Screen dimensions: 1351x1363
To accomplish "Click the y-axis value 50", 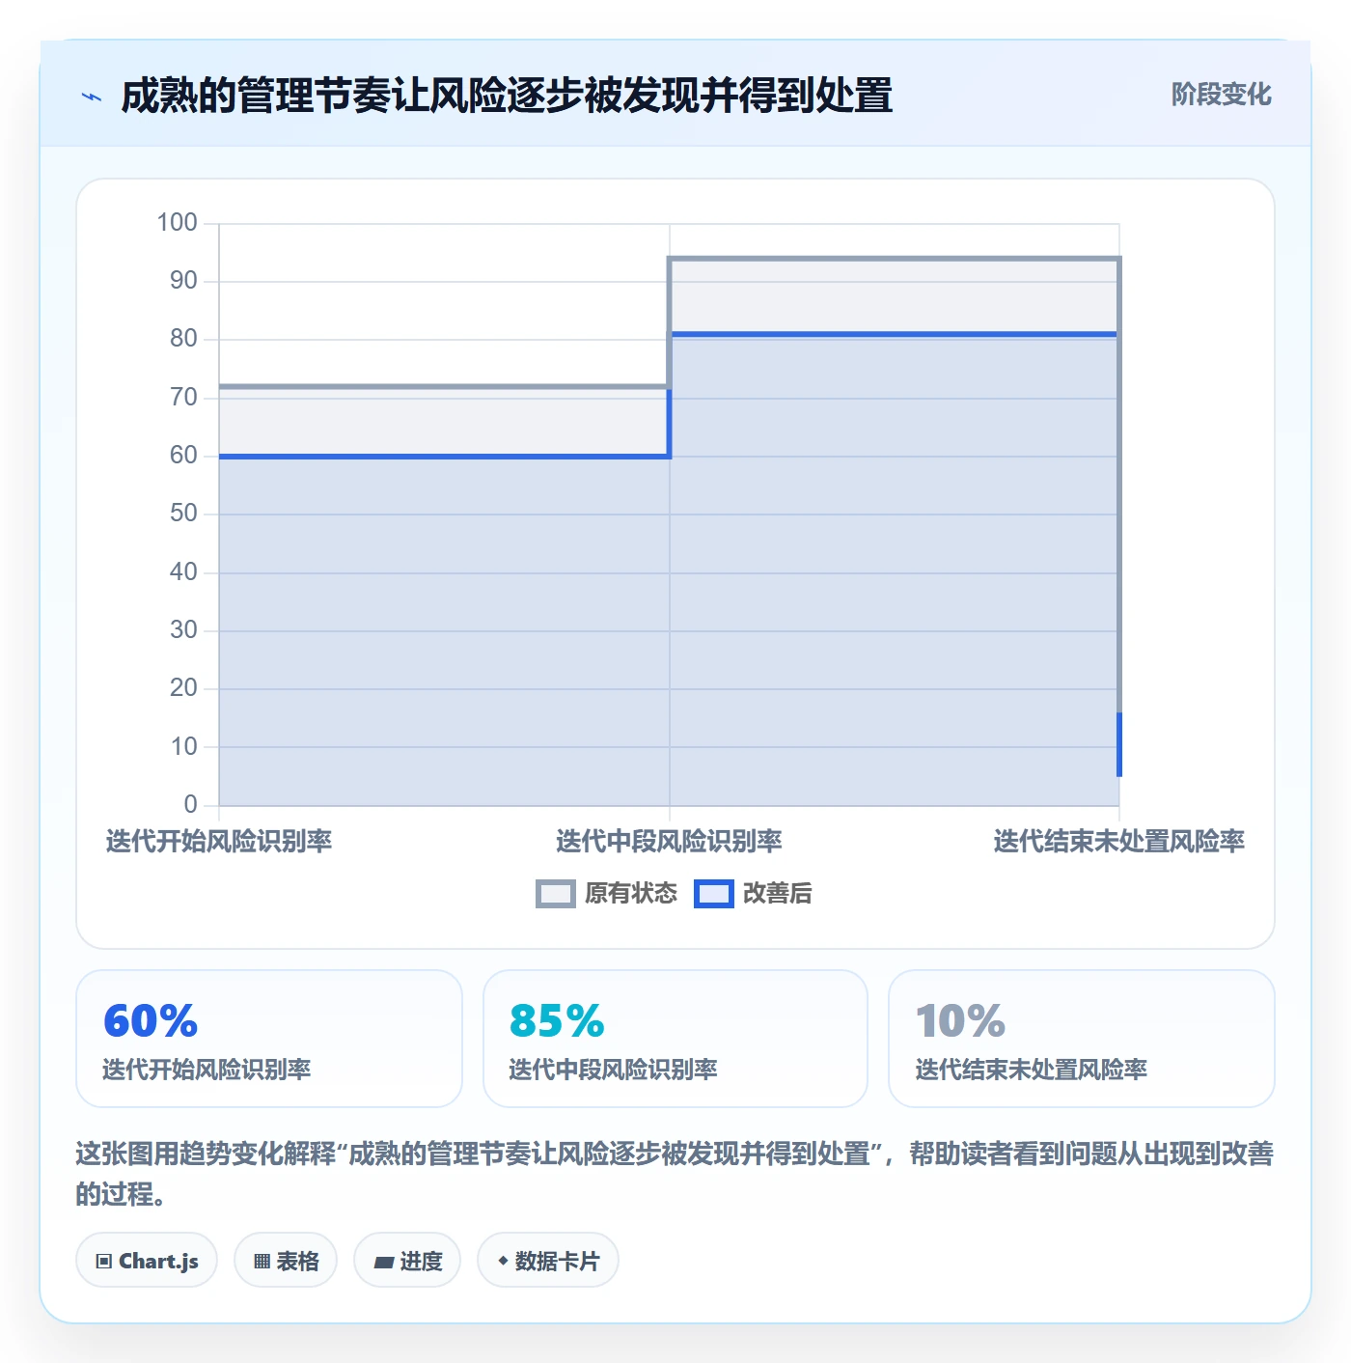I will pyautogui.click(x=183, y=514).
